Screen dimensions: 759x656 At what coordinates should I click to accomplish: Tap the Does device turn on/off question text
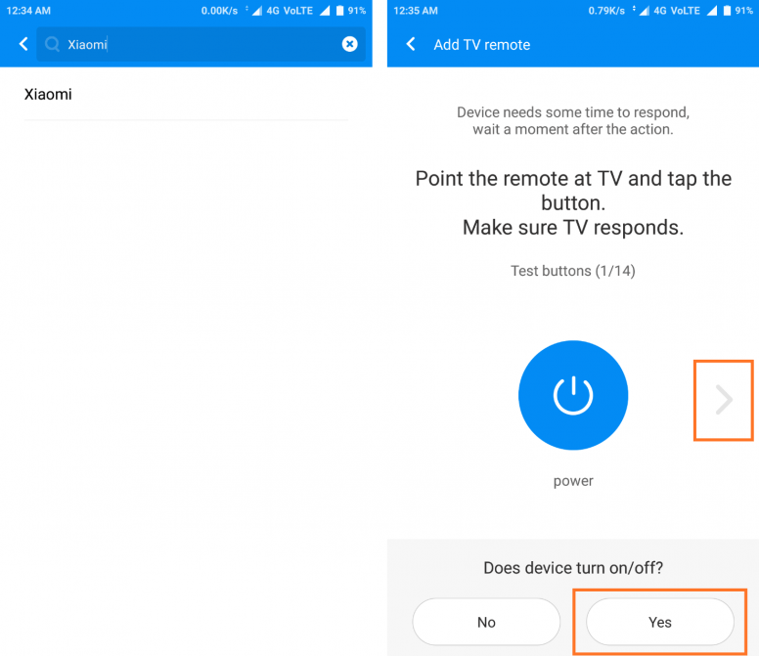point(572,568)
